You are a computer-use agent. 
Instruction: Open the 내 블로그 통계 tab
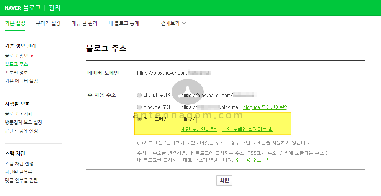[x=124, y=23]
